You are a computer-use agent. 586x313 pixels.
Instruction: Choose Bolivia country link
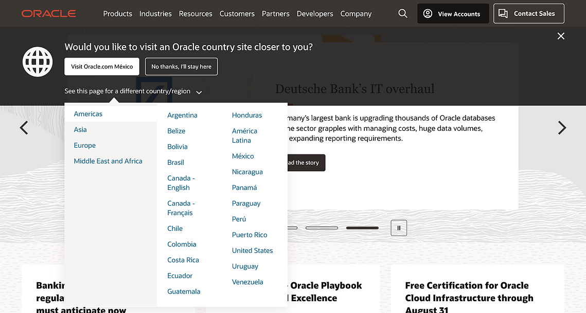[x=177, y=147]
